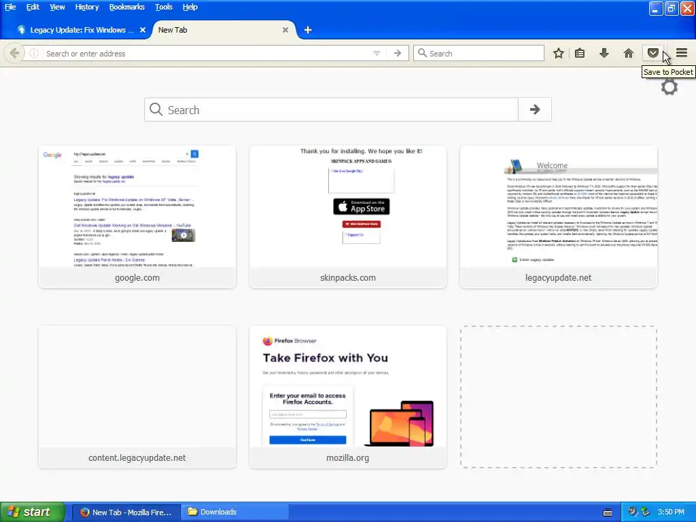
Task: Switch to Legacy Update tab
Action: click(x=82, y=30)
